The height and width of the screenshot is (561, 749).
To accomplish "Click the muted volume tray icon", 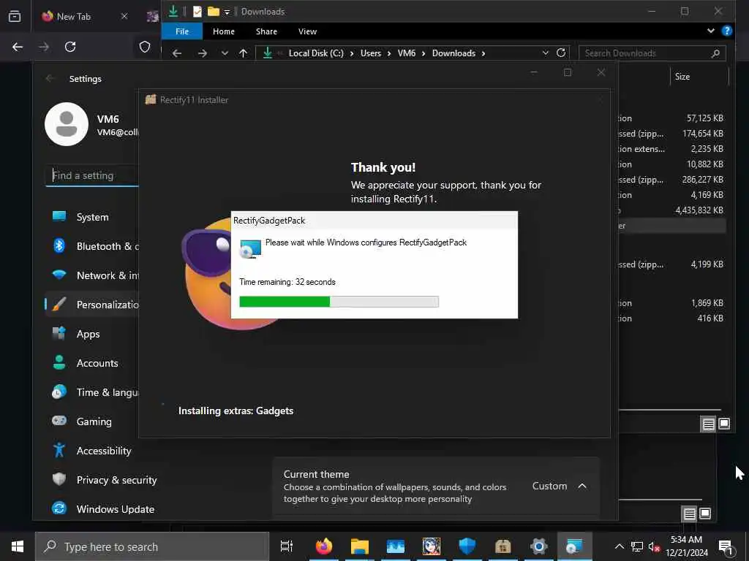I will (x=654, y=546).
